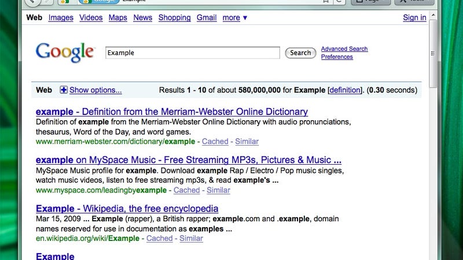This screenshot has width=463, height=260.
Task: Open the Images tab link
Action: click(x=61, y=18)
